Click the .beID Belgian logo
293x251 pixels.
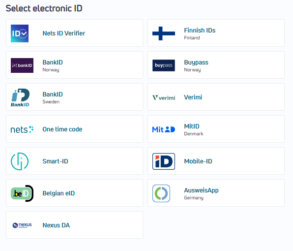pos(22,193)
